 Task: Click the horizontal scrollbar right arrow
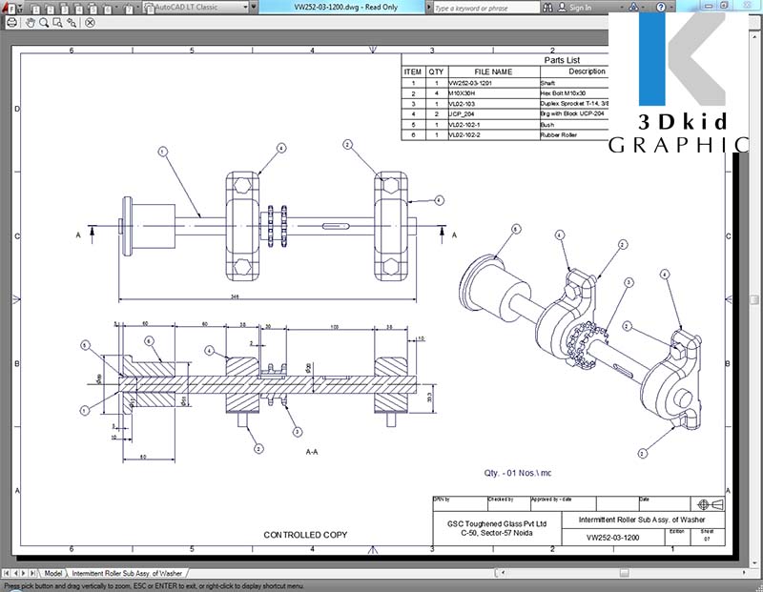pos(745,573)
